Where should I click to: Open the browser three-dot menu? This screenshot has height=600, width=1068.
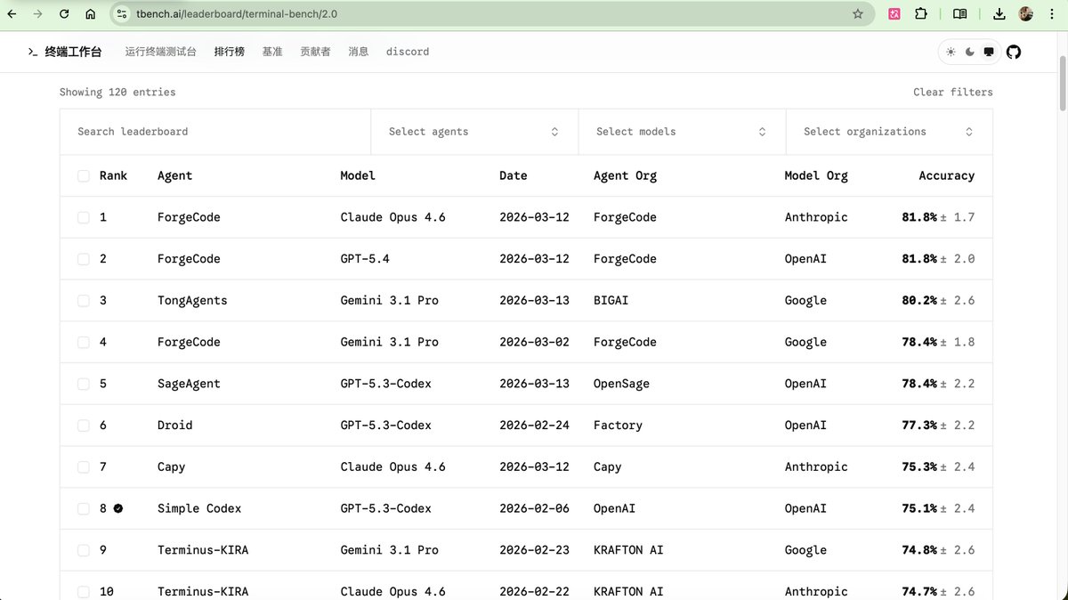pos(1052,14)
